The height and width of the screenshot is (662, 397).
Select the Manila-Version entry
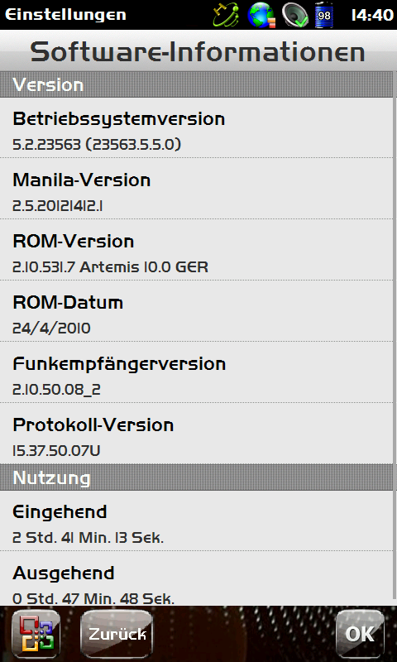point(197,189)
